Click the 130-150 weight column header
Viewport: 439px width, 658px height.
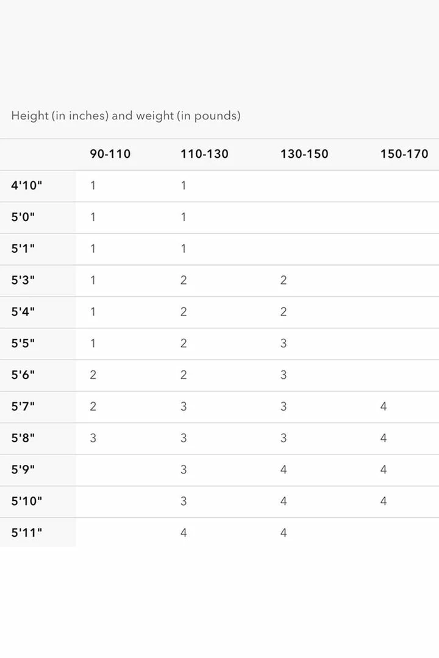click(304, 154)
